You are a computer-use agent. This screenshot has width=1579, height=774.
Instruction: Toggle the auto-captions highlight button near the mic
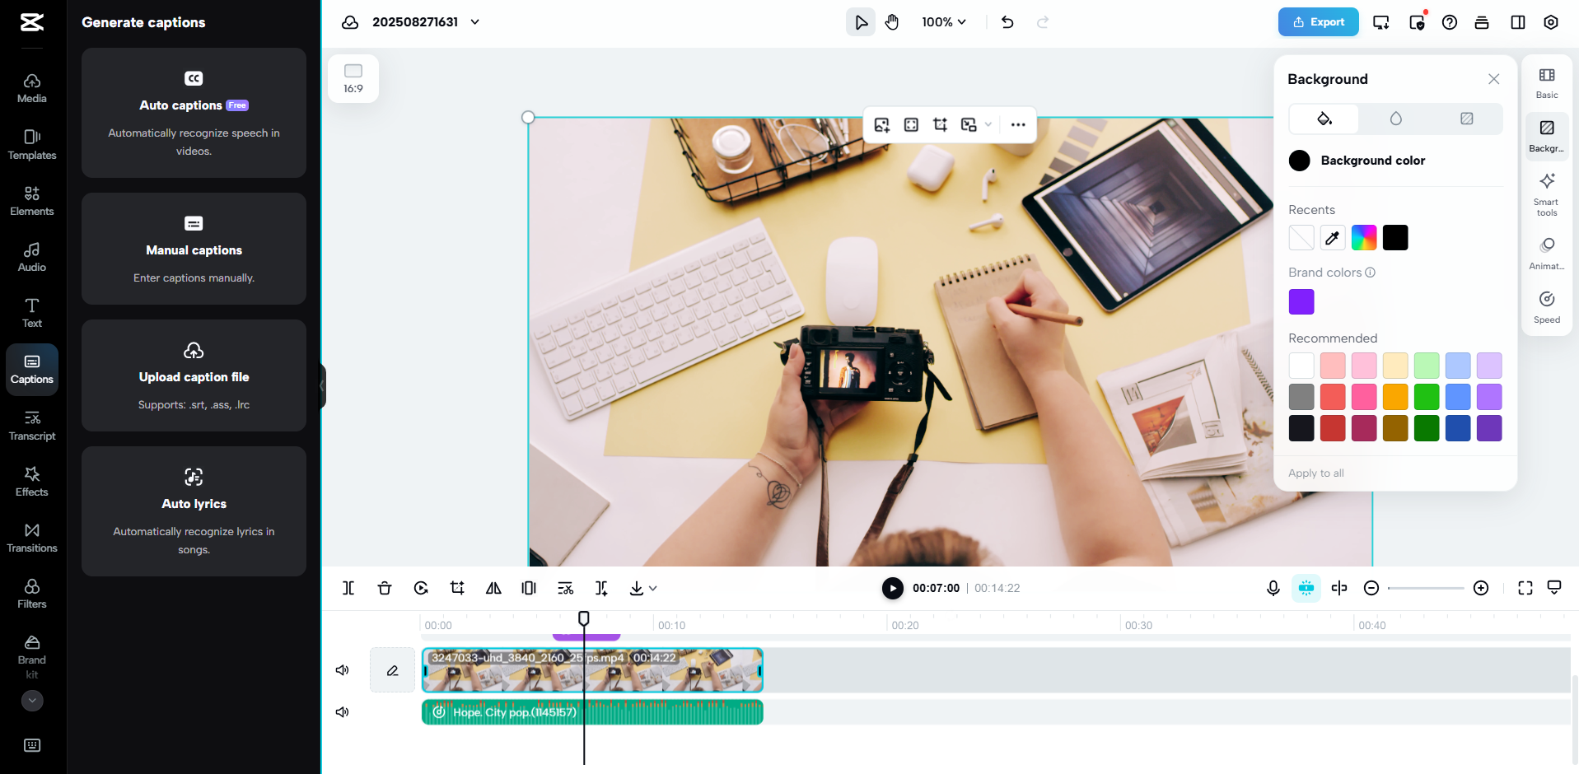(1306, 588)
